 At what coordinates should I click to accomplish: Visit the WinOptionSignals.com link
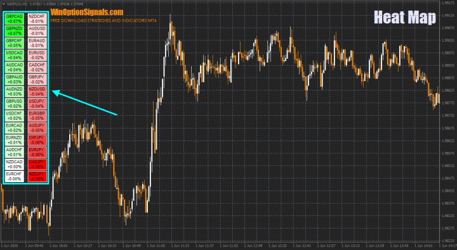(x=87, y=12)
